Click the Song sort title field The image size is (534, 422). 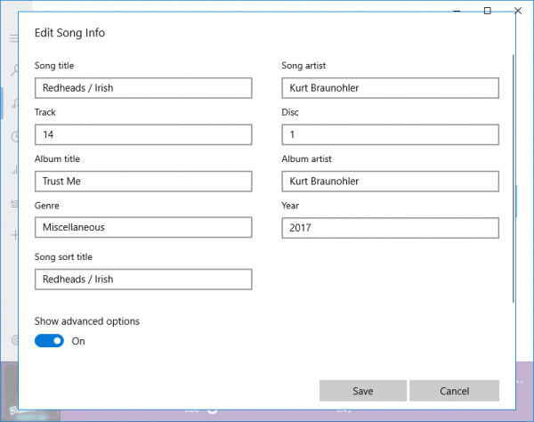pos(143,279)
